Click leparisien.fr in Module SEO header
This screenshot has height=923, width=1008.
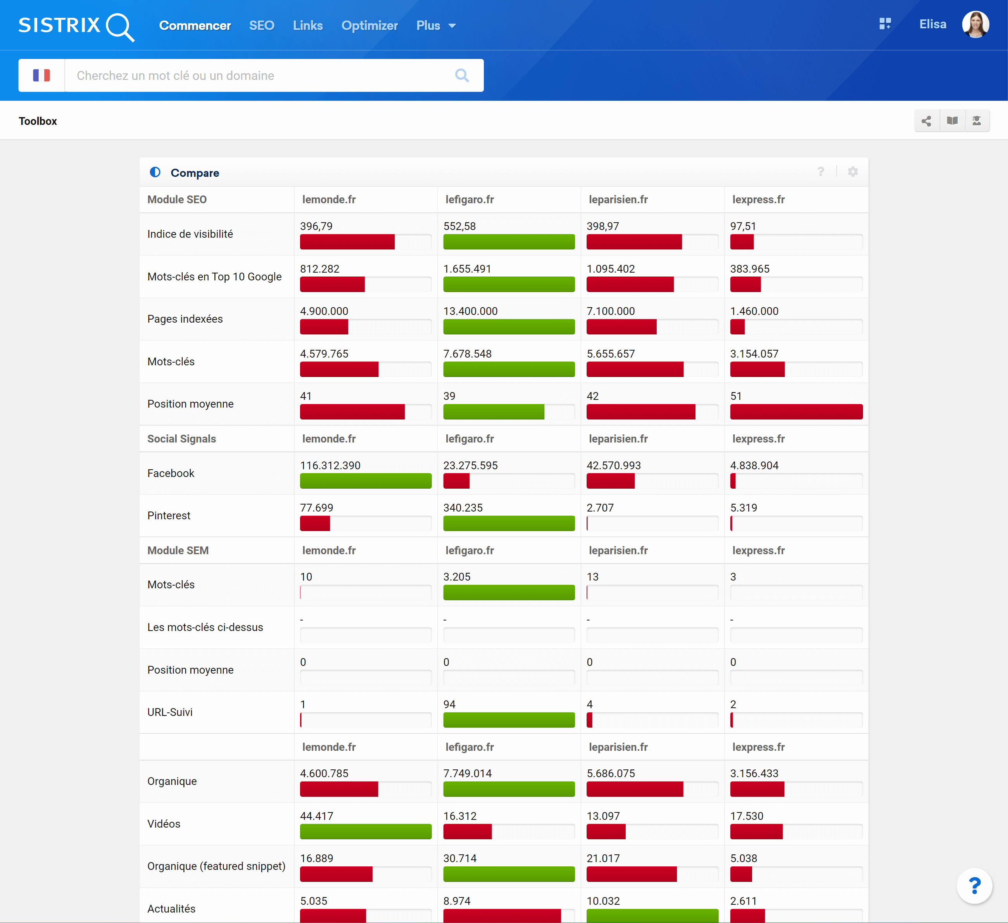618,200
